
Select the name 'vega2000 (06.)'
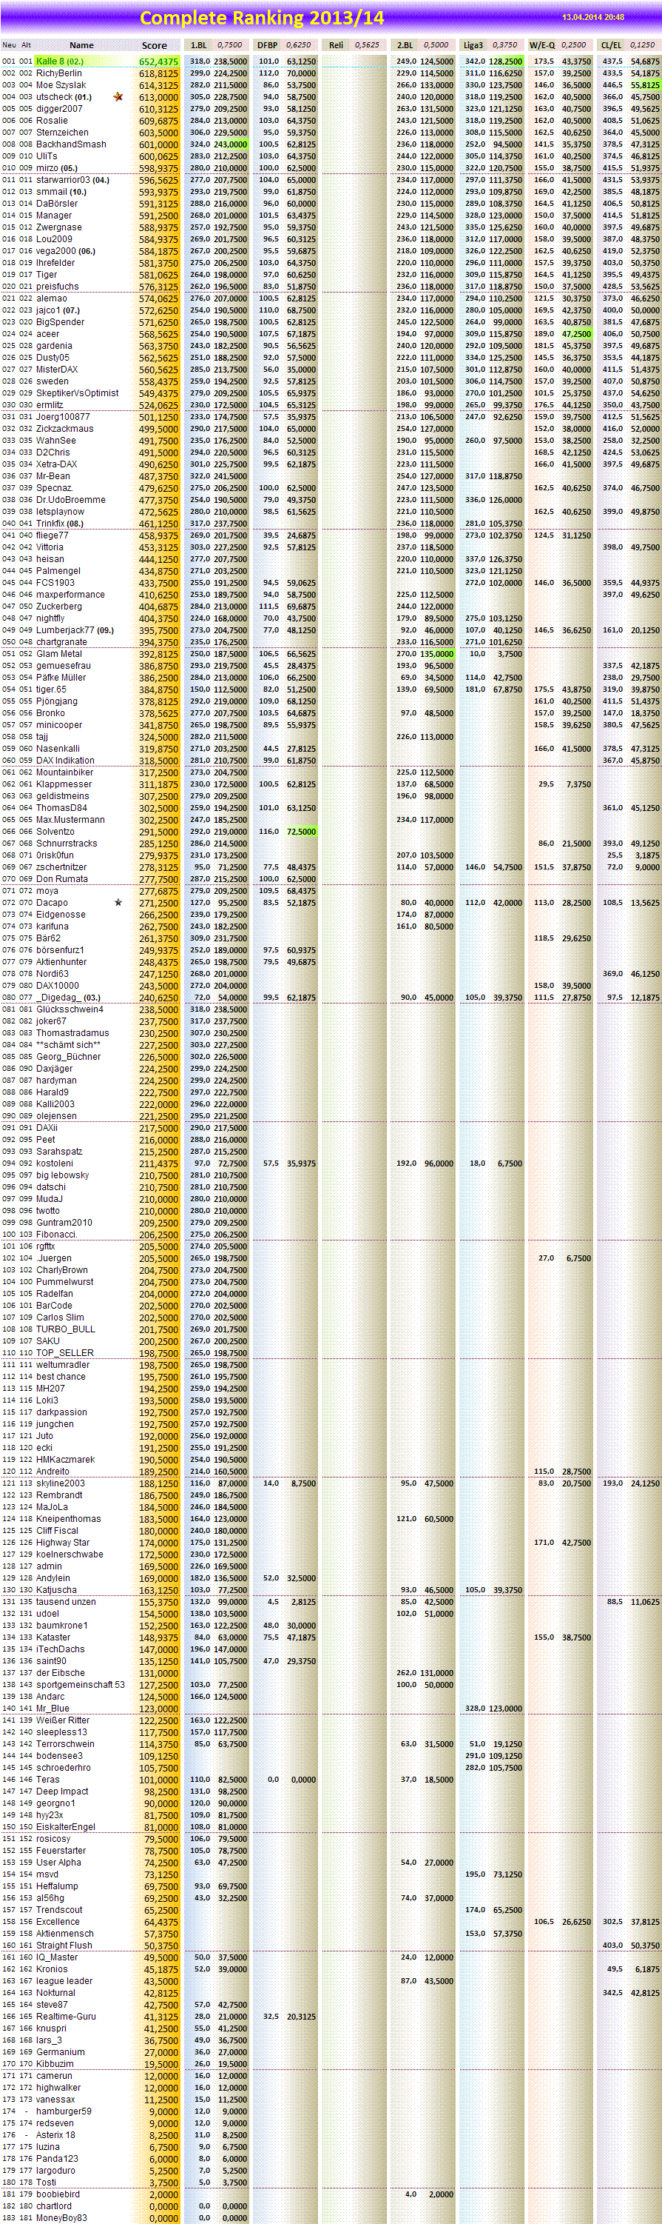tap(66, 251)
